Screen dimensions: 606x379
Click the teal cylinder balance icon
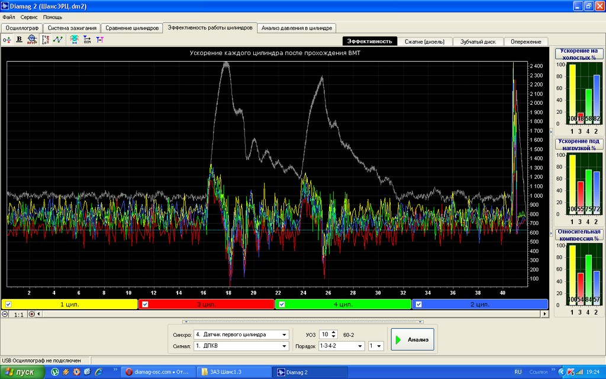(x=74, y=40)
